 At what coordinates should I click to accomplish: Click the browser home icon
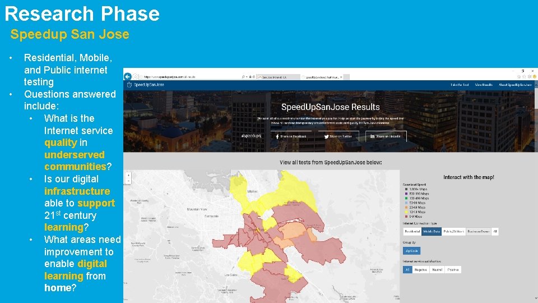(x=519, y=77)
